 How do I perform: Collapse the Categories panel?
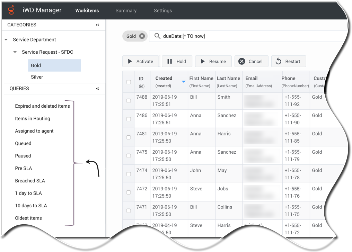[x=97, y=25]
